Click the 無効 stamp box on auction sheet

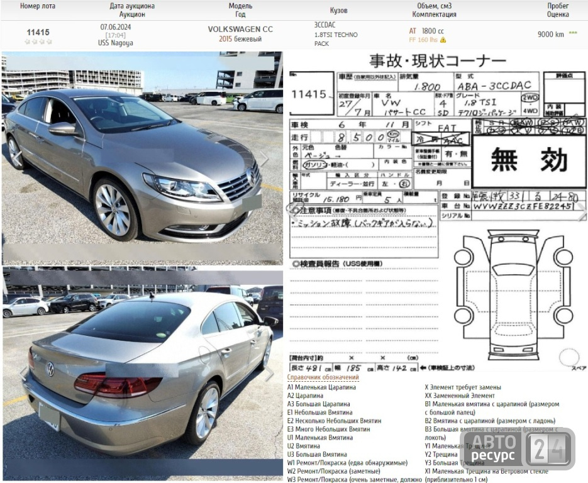point(528,161)
